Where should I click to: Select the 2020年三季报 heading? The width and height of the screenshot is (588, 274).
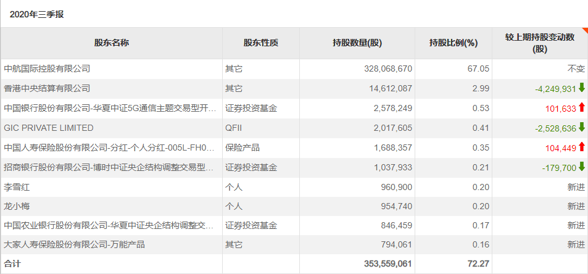pyautogui.click(x=37, y=14)
